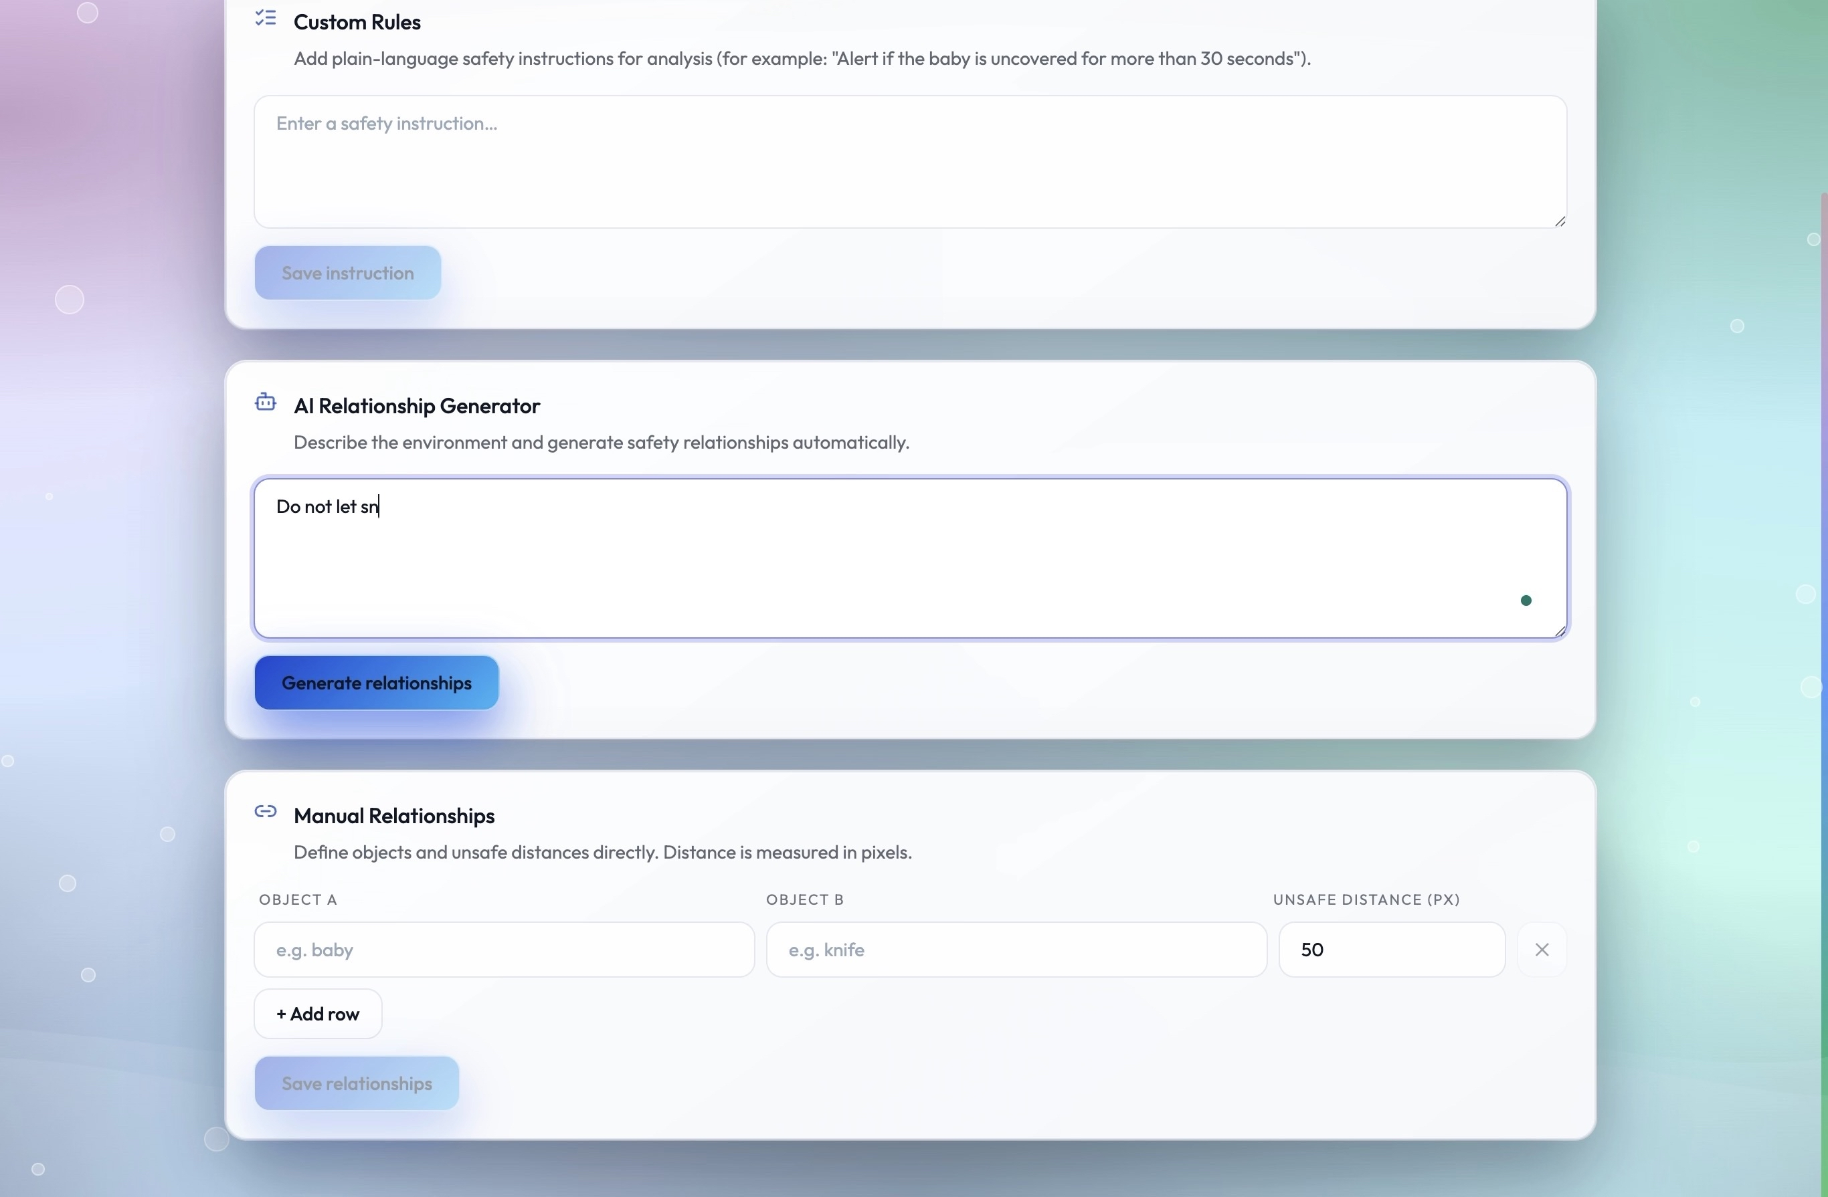Focus the Object B input field

1016,950
